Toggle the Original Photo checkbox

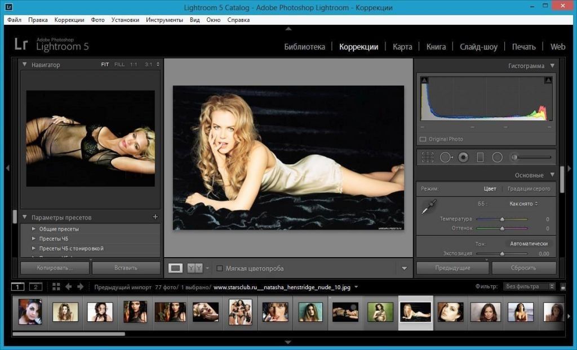pyautogui.click(x=423, y=140)
